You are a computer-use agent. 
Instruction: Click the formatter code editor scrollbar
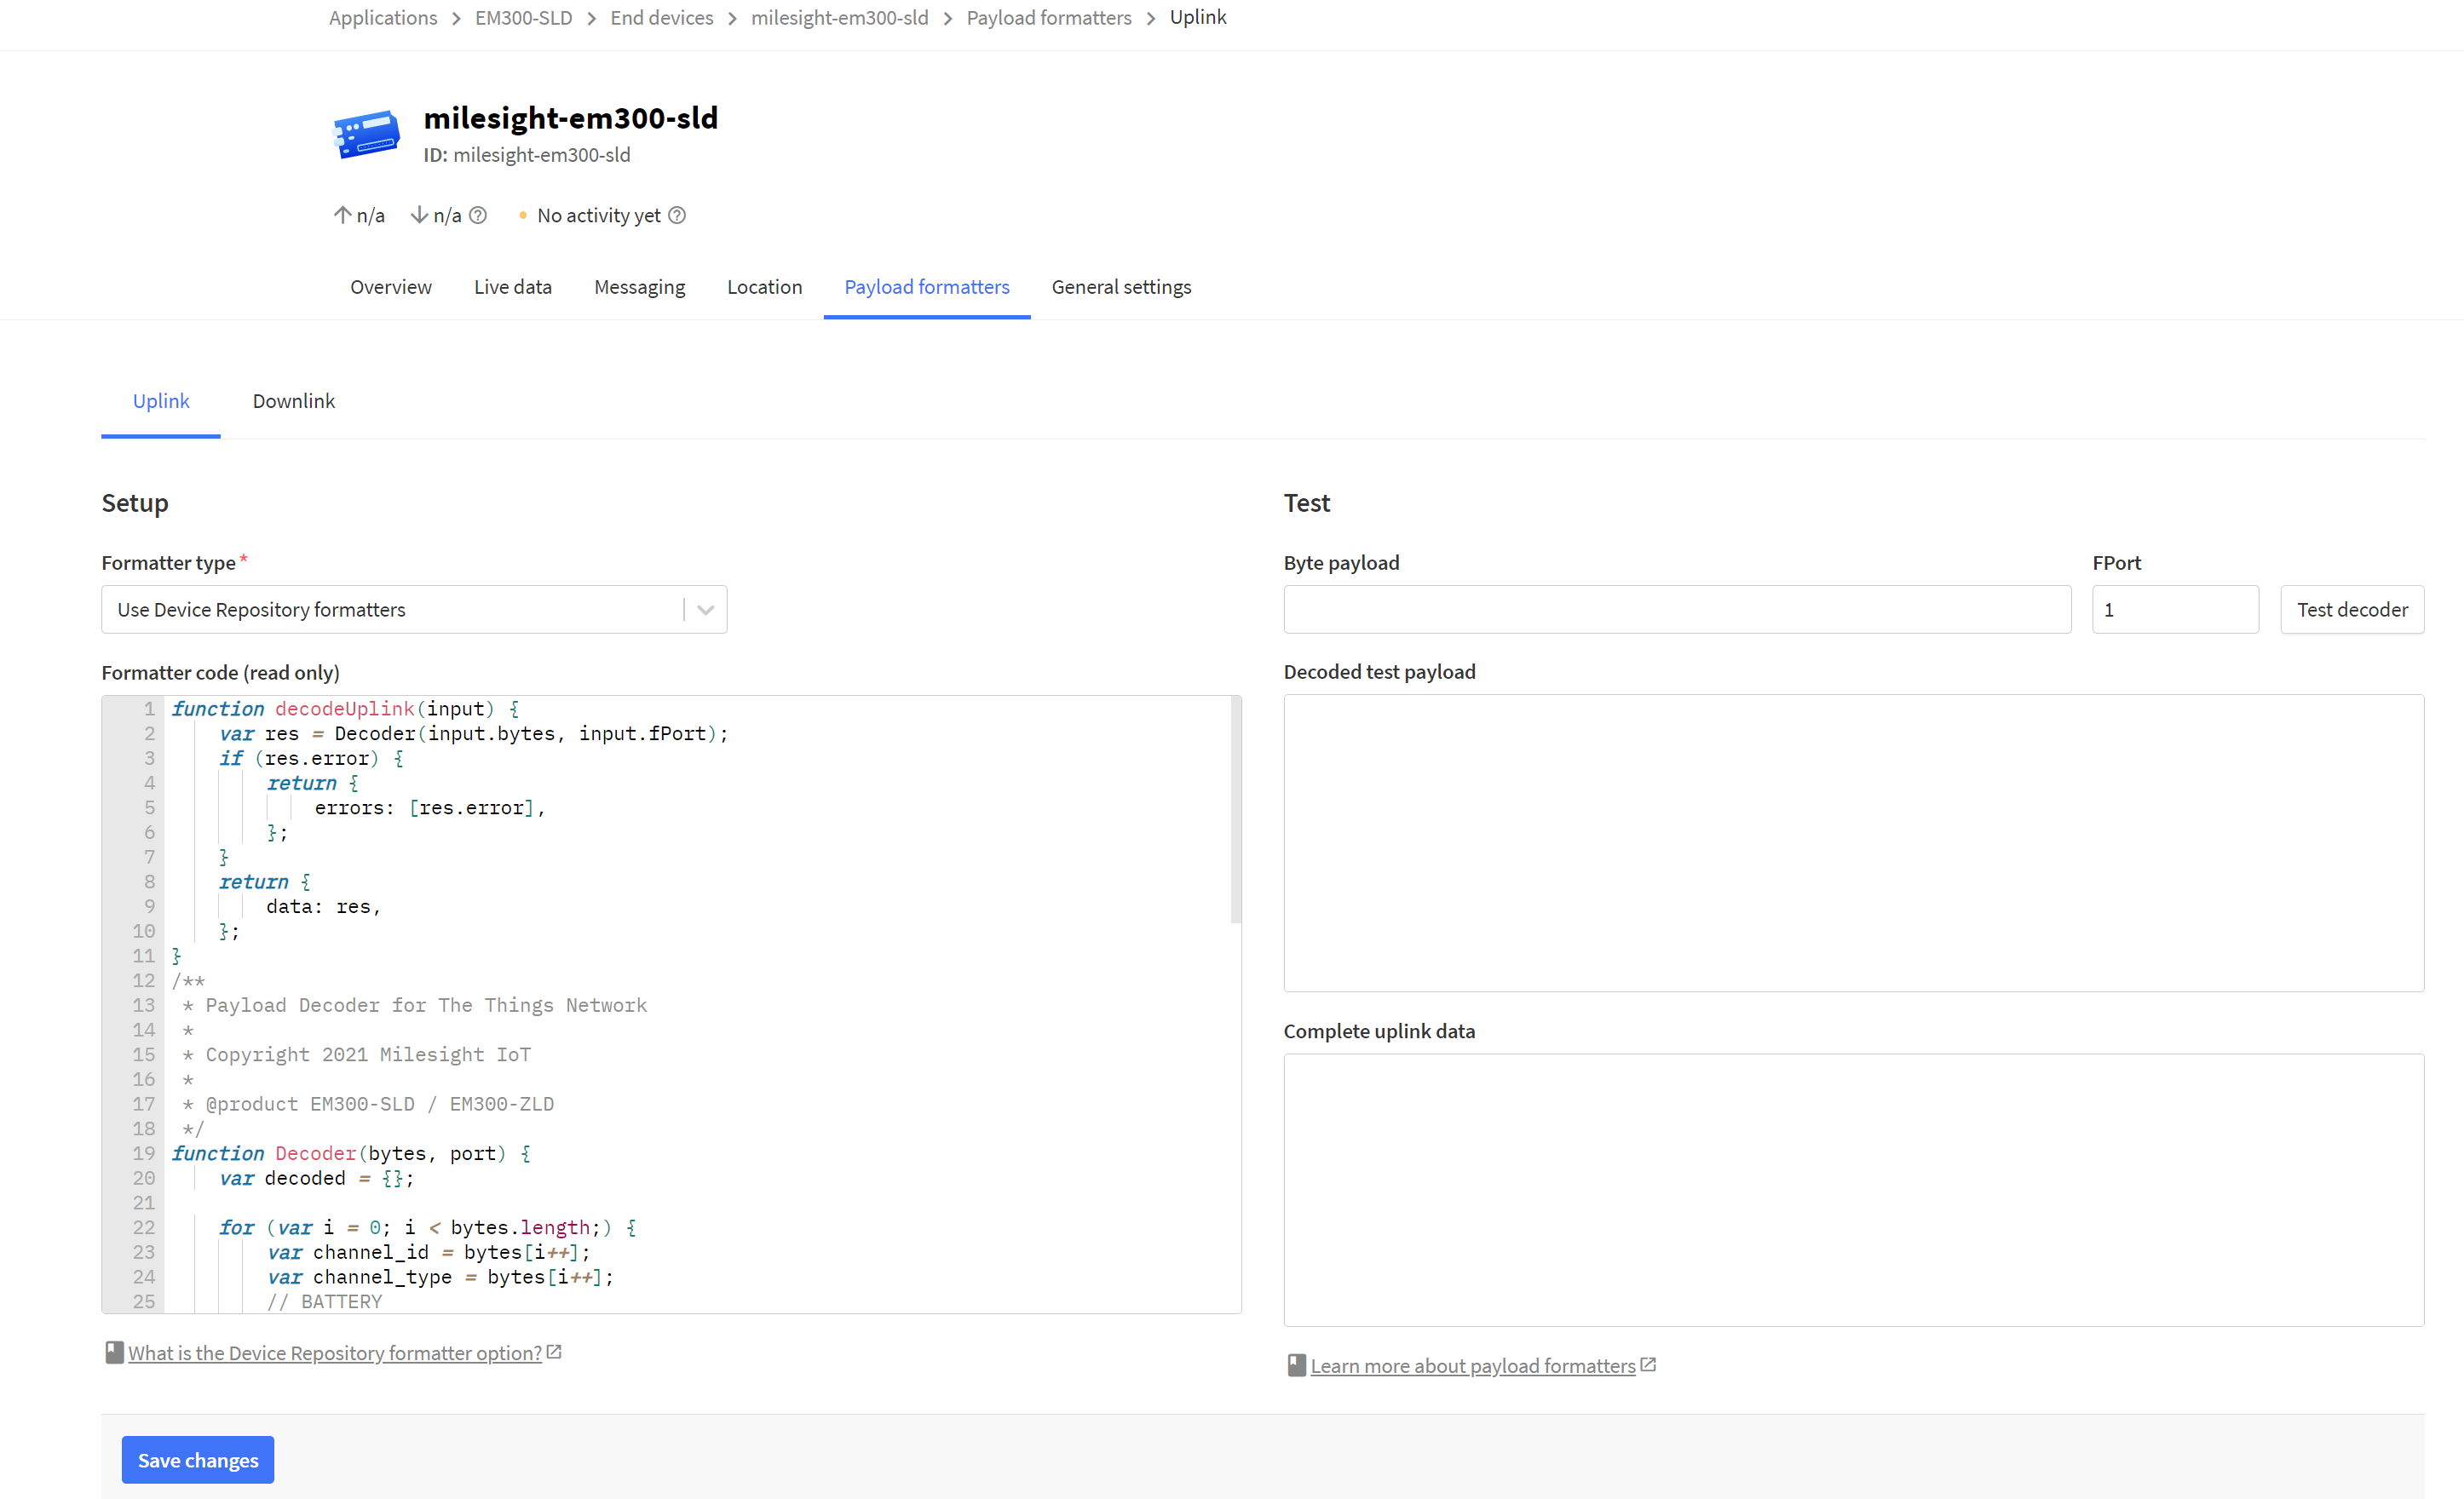1235,809
